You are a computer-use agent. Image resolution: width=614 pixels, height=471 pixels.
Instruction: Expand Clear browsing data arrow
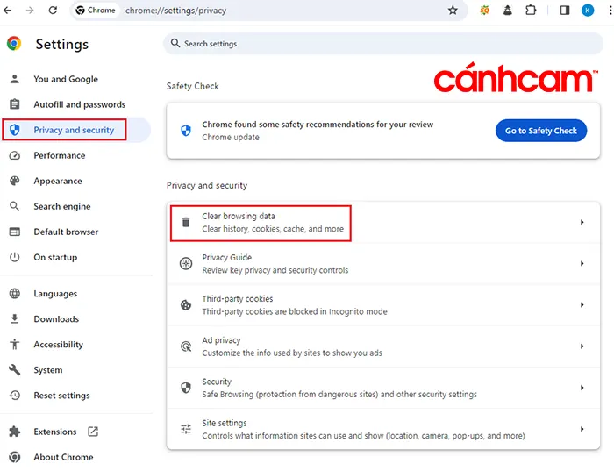point(582,223)
